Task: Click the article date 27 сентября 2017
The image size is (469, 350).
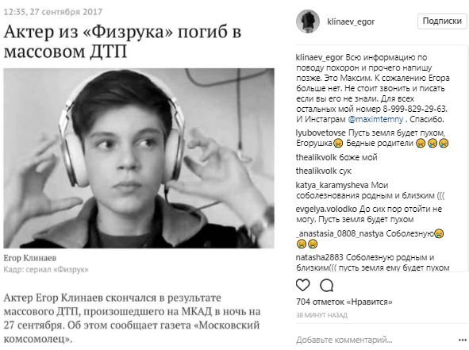Action: point(66,12)
